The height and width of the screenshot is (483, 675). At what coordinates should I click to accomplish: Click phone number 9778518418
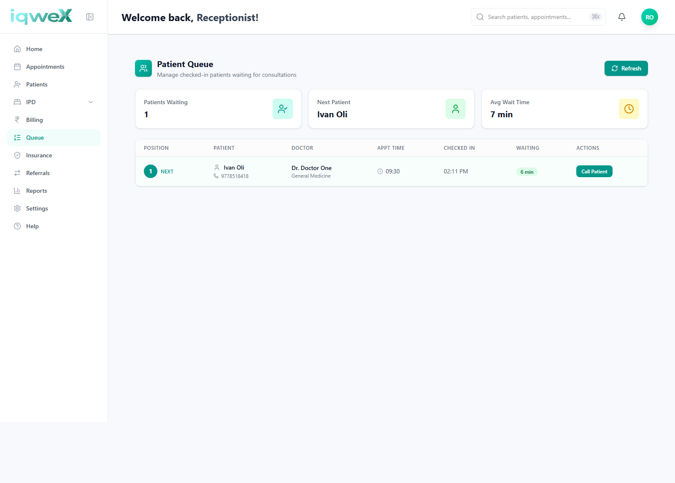click(235, 176)
